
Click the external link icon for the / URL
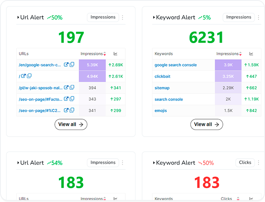tap(24, 76)
